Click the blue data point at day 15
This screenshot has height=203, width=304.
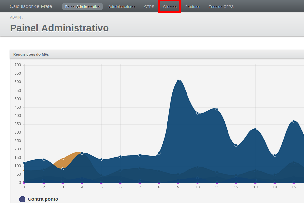(294, 121)
